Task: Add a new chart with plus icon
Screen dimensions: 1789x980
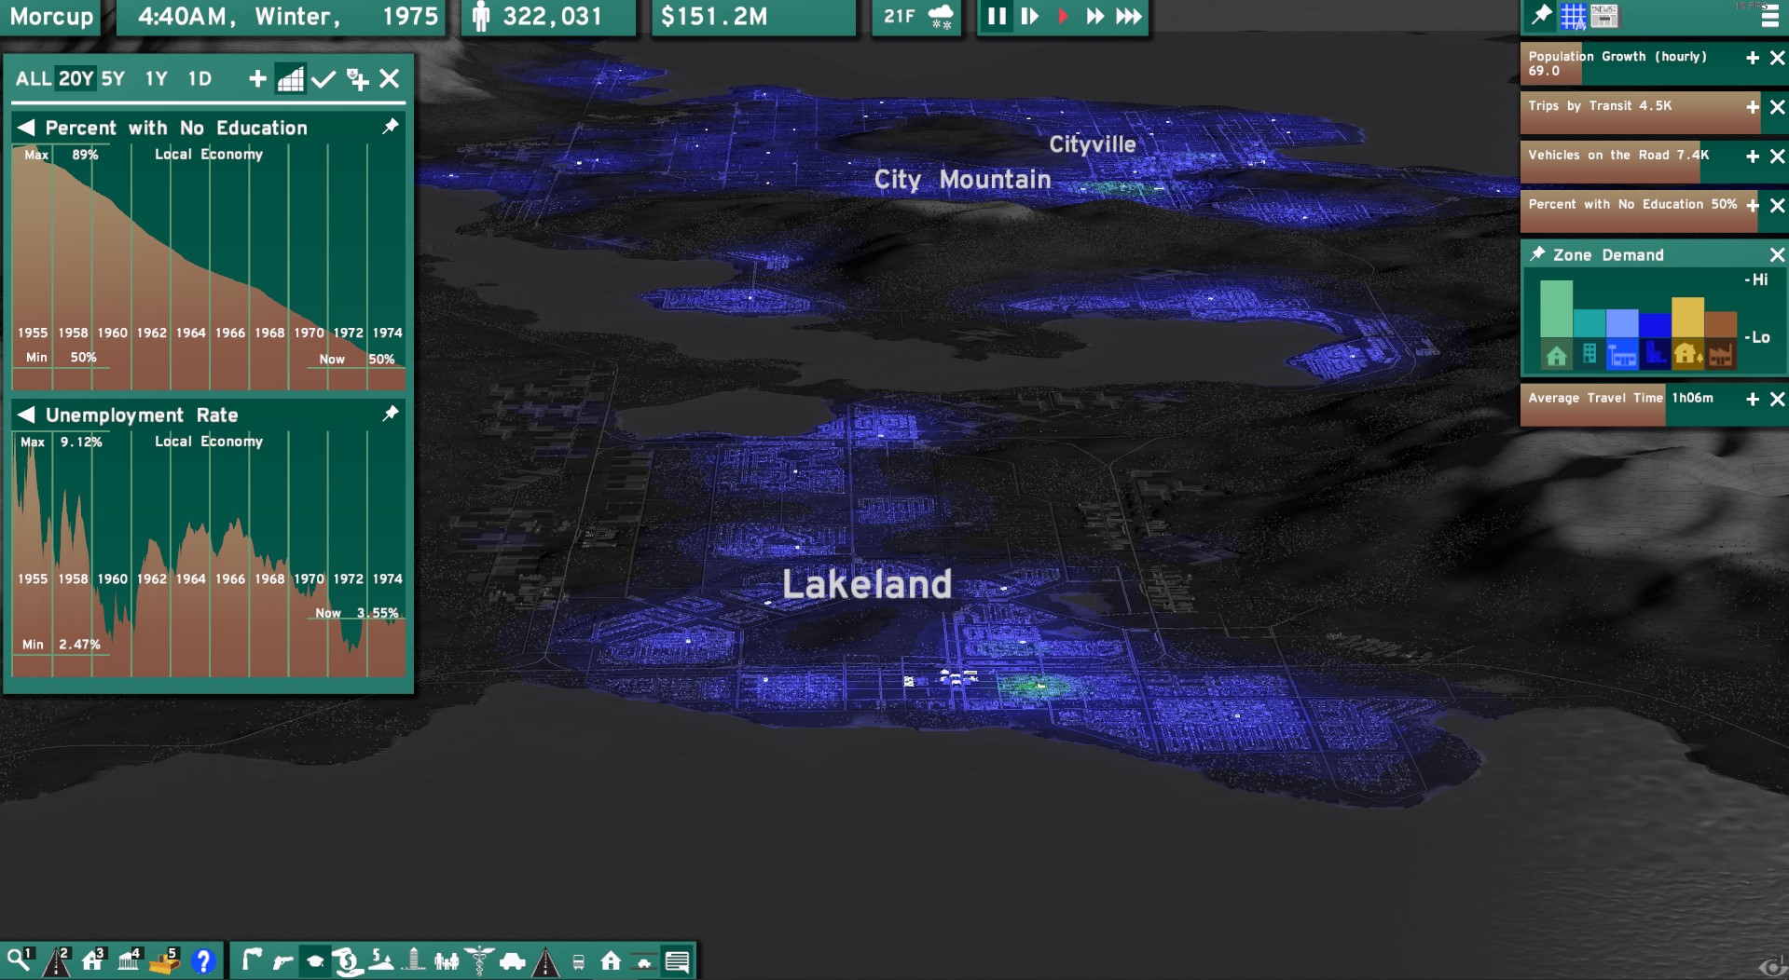Action: click(x=257, y=79)
